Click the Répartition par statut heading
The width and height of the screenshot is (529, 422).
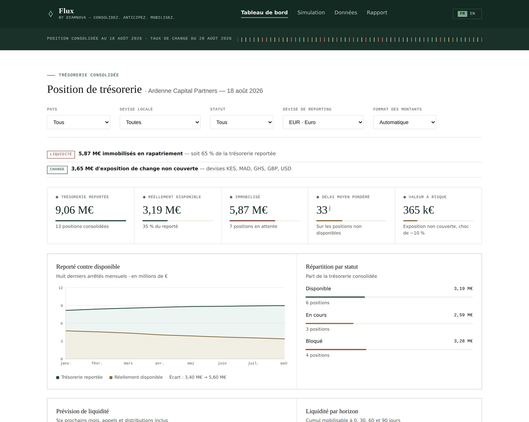(x=332, y=267)
